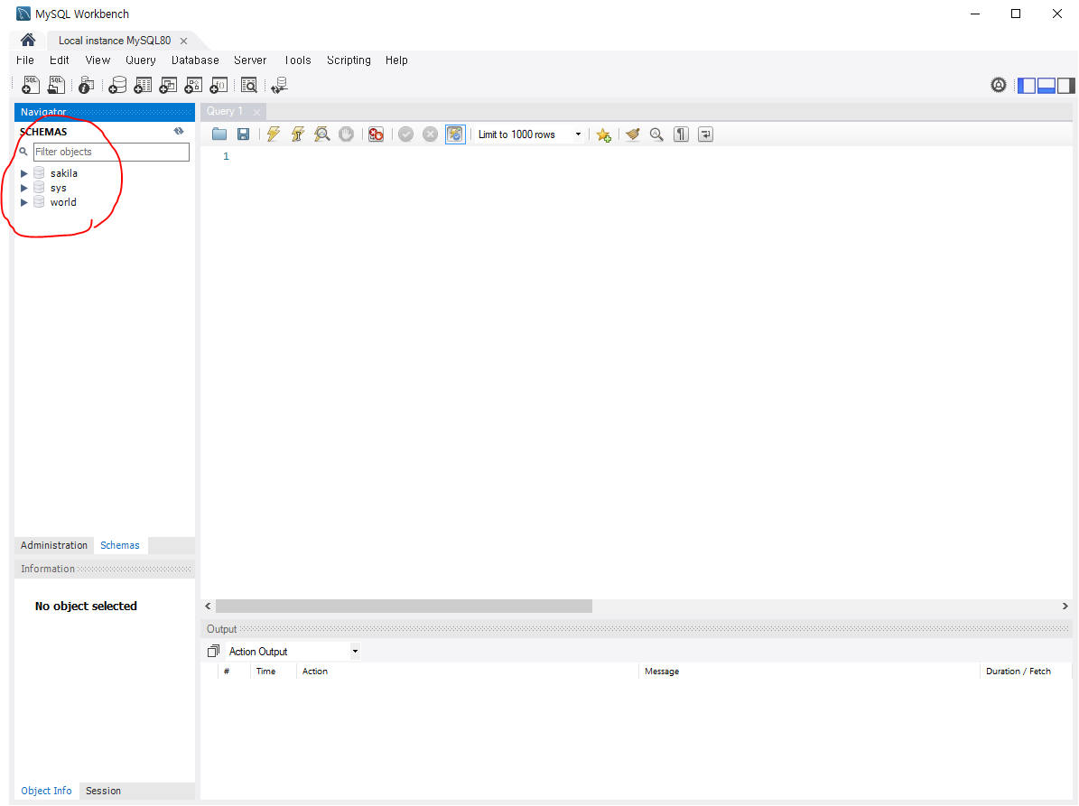Switch to the Schemas tab
The width and height of the screenshot is (1079, 806).
[x=120, y=545]
